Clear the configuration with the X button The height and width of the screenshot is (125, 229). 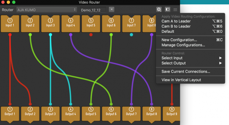111,10
